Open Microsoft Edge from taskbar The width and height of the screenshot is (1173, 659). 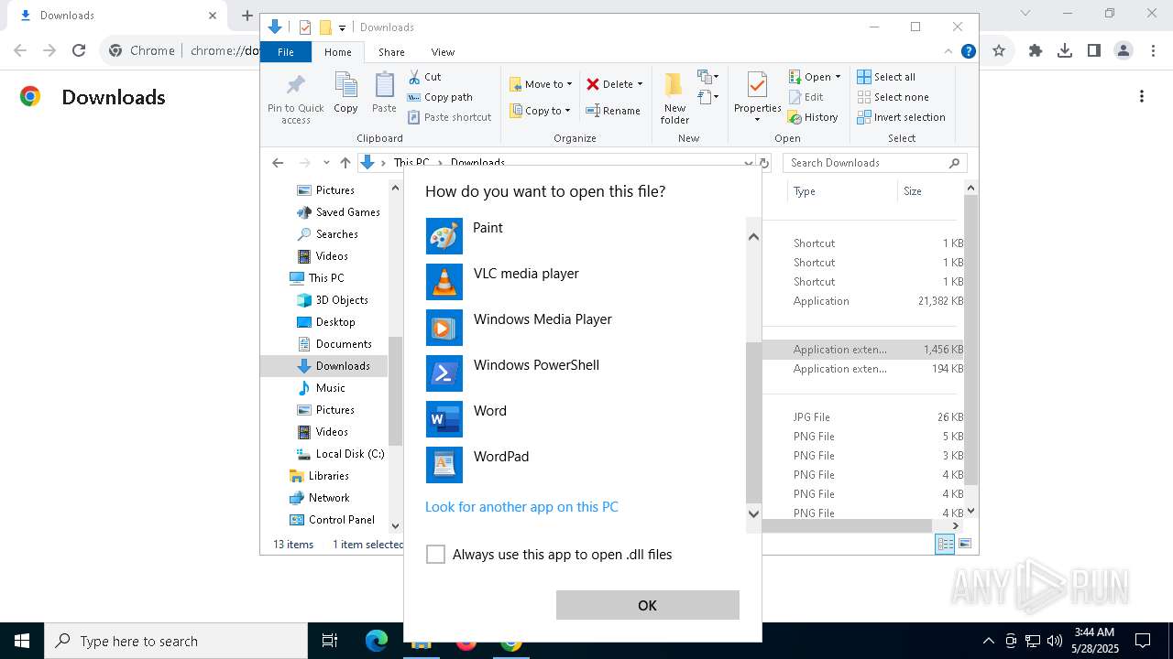tap(376, 641)
